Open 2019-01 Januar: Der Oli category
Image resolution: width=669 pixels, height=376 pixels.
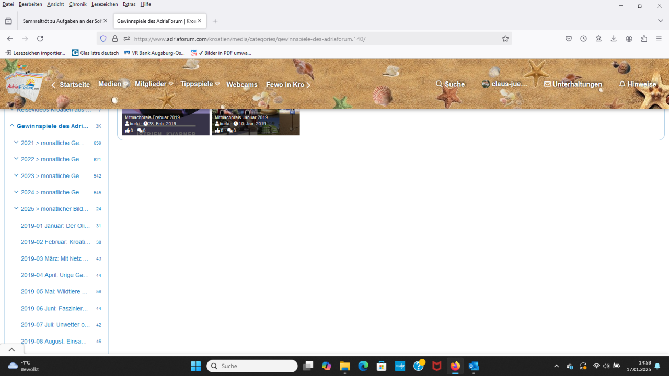coord(55,226)
